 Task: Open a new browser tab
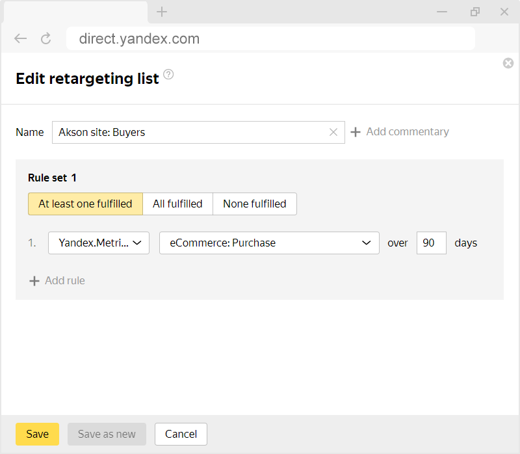162,12
